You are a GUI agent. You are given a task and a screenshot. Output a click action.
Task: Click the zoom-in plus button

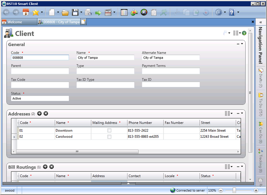point(256,190)
